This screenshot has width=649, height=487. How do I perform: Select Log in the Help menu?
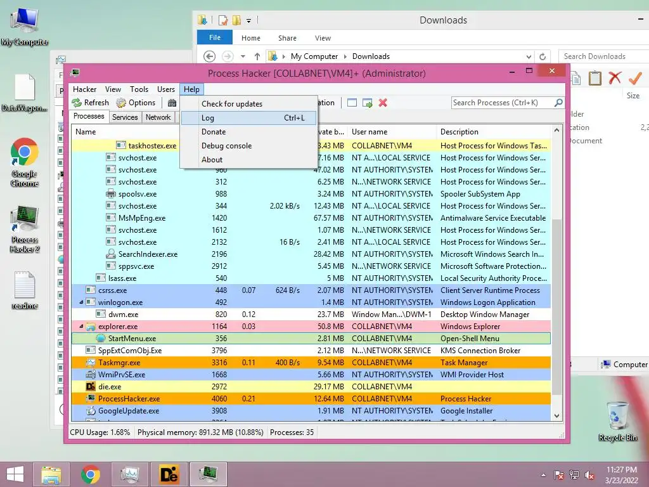click(x=248, y=118)
